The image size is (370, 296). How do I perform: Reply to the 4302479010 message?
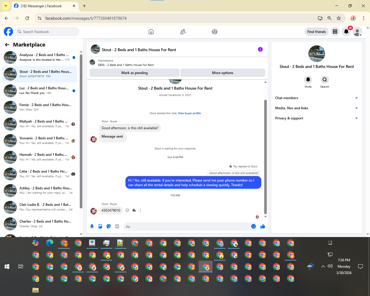[x=134, y=210]
